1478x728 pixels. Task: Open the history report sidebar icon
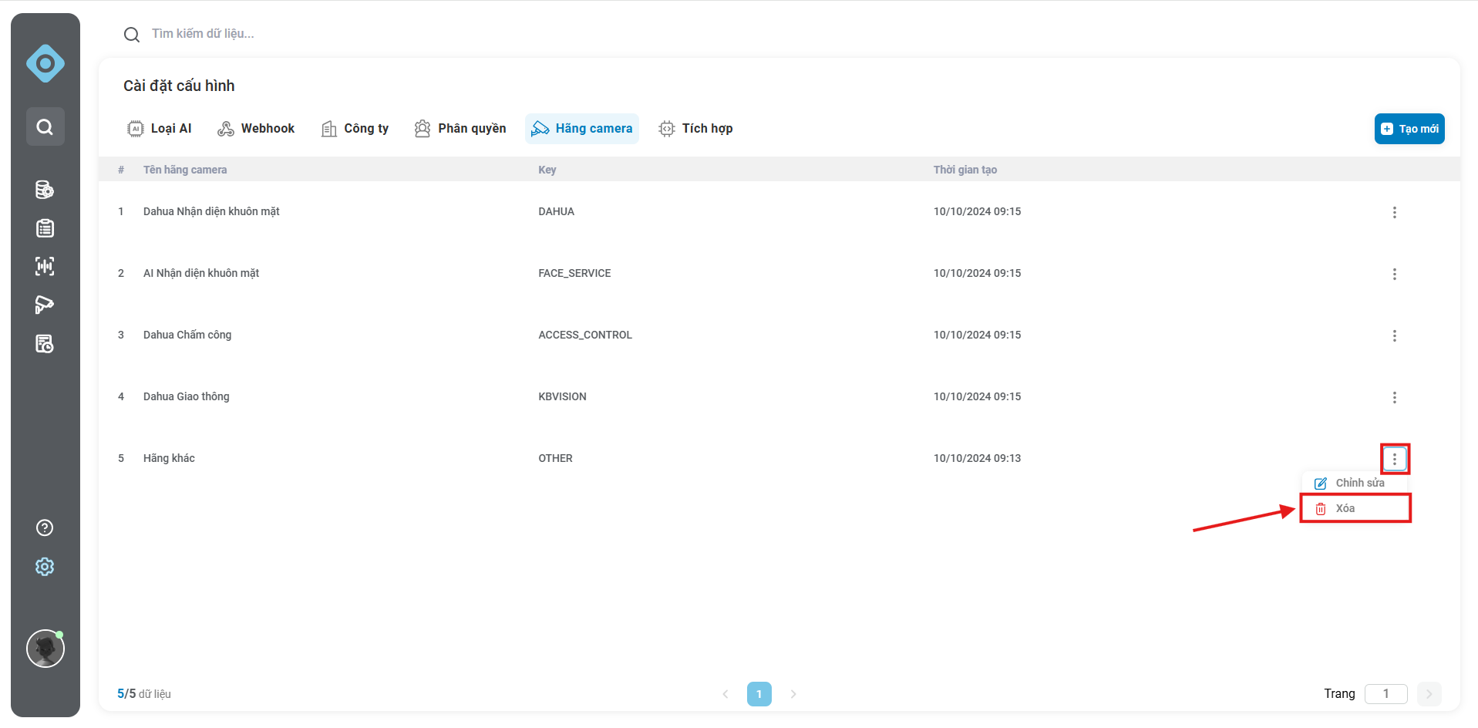pos(45,344)
